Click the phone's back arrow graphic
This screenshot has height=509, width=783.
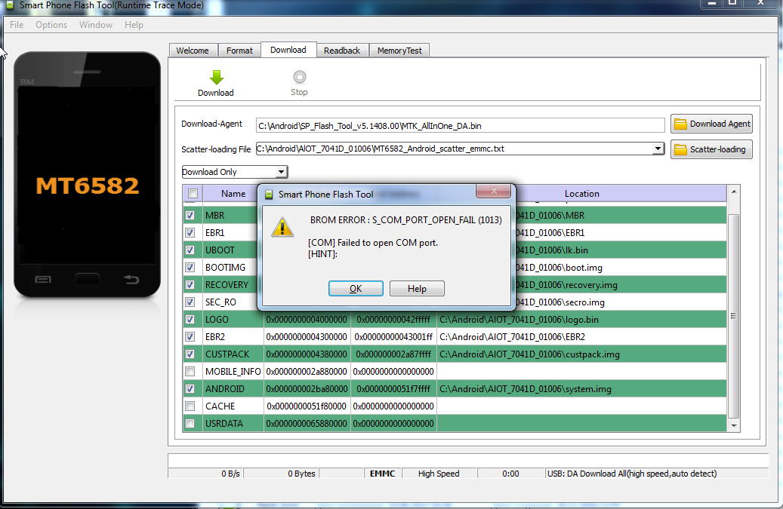pos(132,280)
